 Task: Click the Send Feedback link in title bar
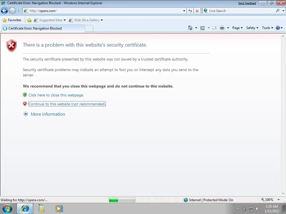pos(247,3)
